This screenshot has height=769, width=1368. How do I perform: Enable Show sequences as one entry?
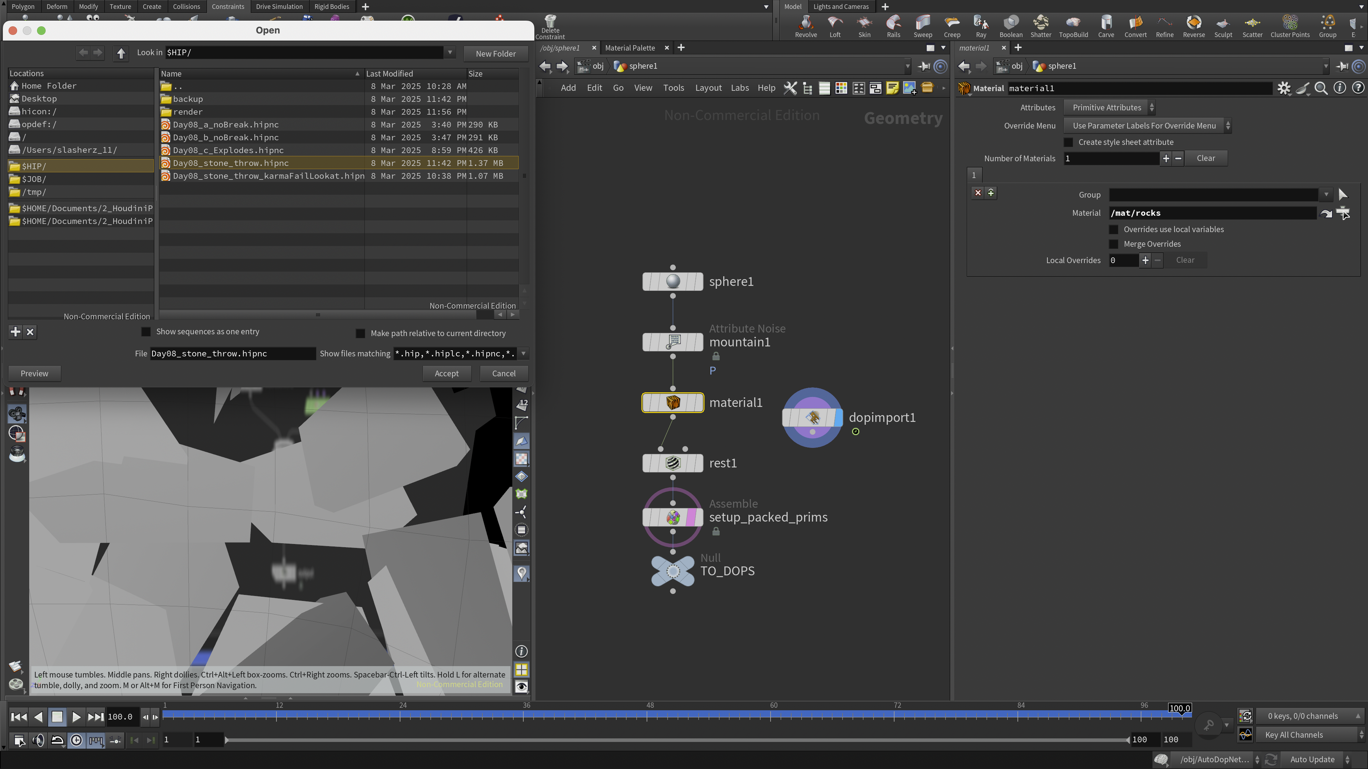[x=145, y=332]
